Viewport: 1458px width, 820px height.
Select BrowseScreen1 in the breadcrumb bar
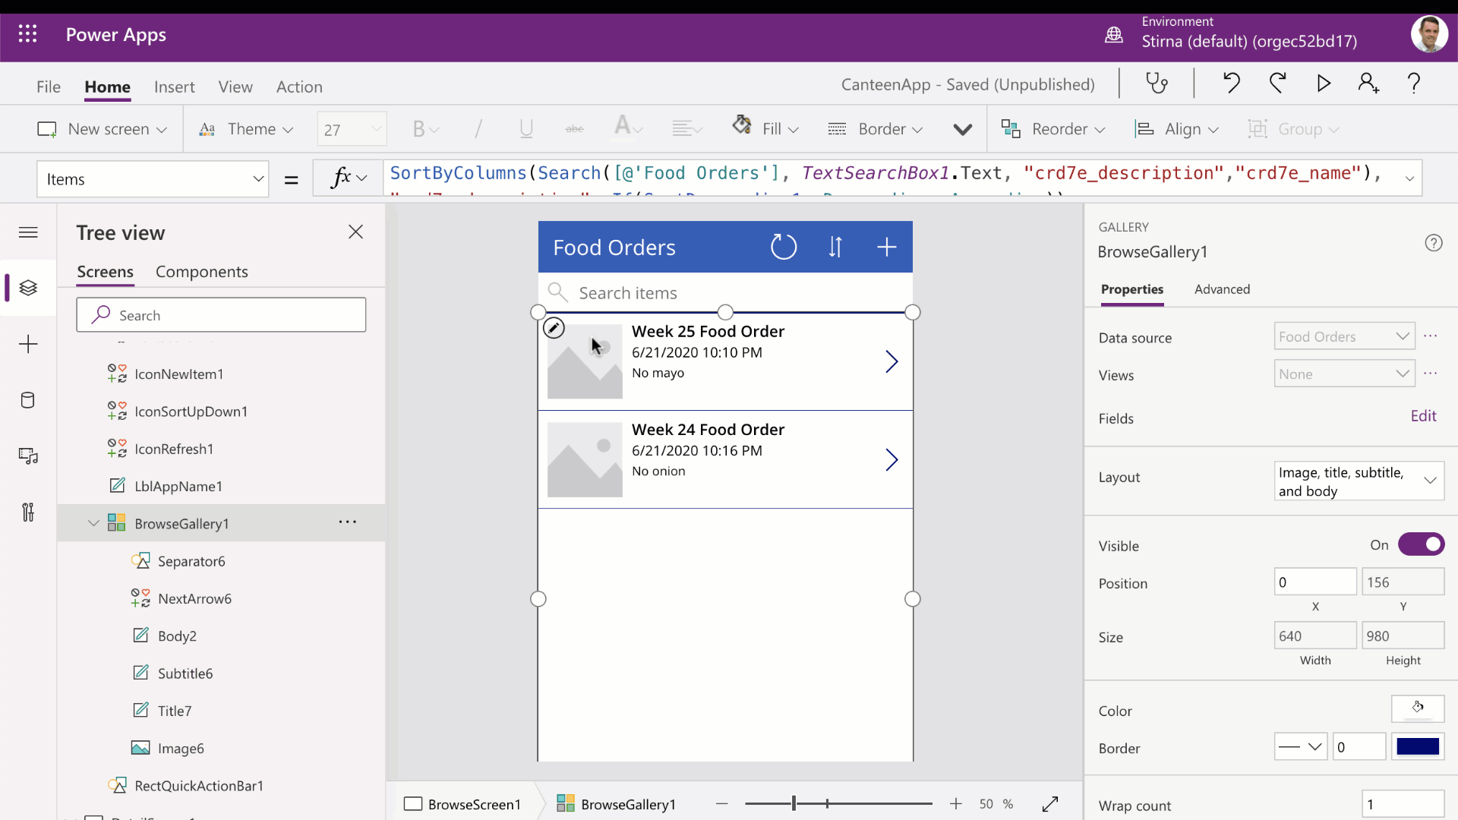tap(462, 804)
